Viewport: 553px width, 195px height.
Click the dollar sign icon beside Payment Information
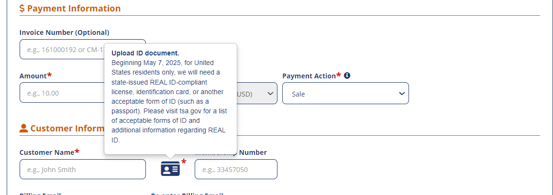[22, 9]
